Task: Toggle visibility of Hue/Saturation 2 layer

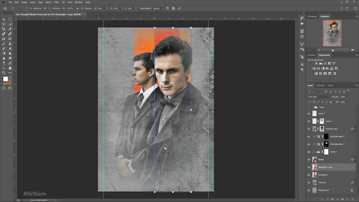Action: 309,137
